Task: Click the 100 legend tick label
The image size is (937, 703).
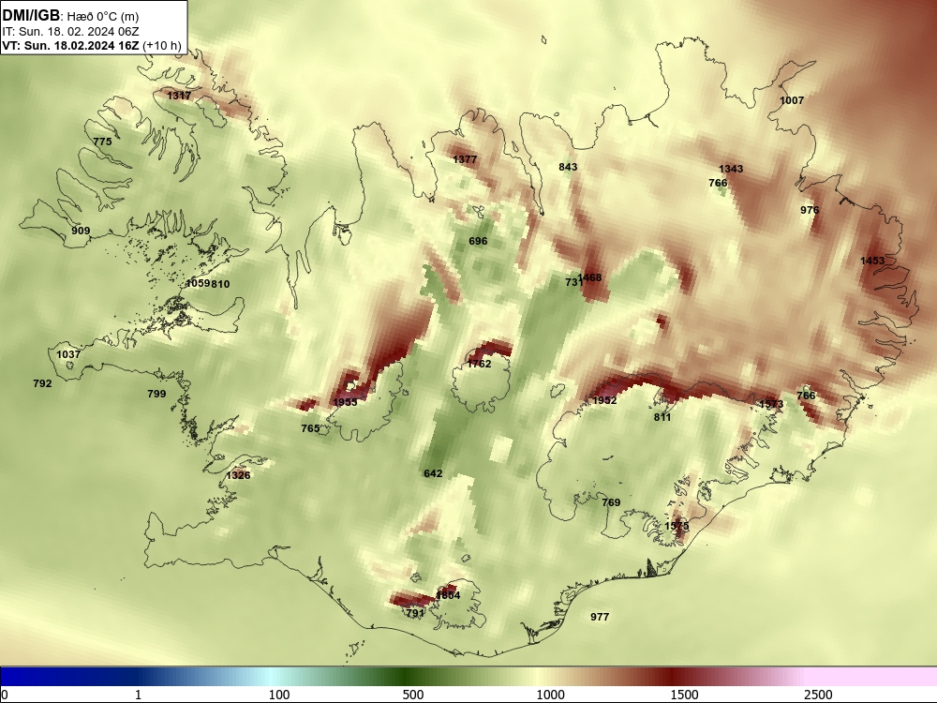Action: point(279,695)
